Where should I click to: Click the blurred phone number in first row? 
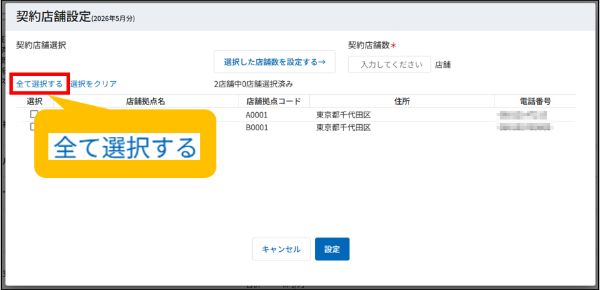[x=523, y=115]
